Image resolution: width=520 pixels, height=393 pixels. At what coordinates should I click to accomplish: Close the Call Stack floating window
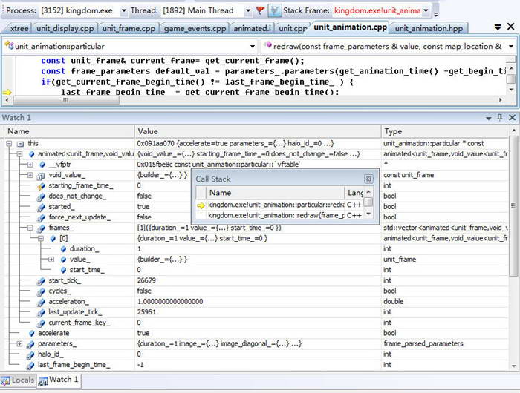pos(368,179)
